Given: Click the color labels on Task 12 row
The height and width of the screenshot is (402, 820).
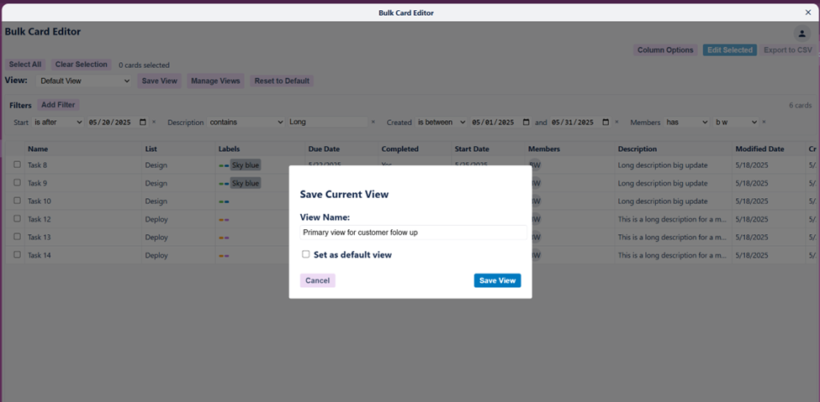Looking at the screenshot, I should [224, 220].
